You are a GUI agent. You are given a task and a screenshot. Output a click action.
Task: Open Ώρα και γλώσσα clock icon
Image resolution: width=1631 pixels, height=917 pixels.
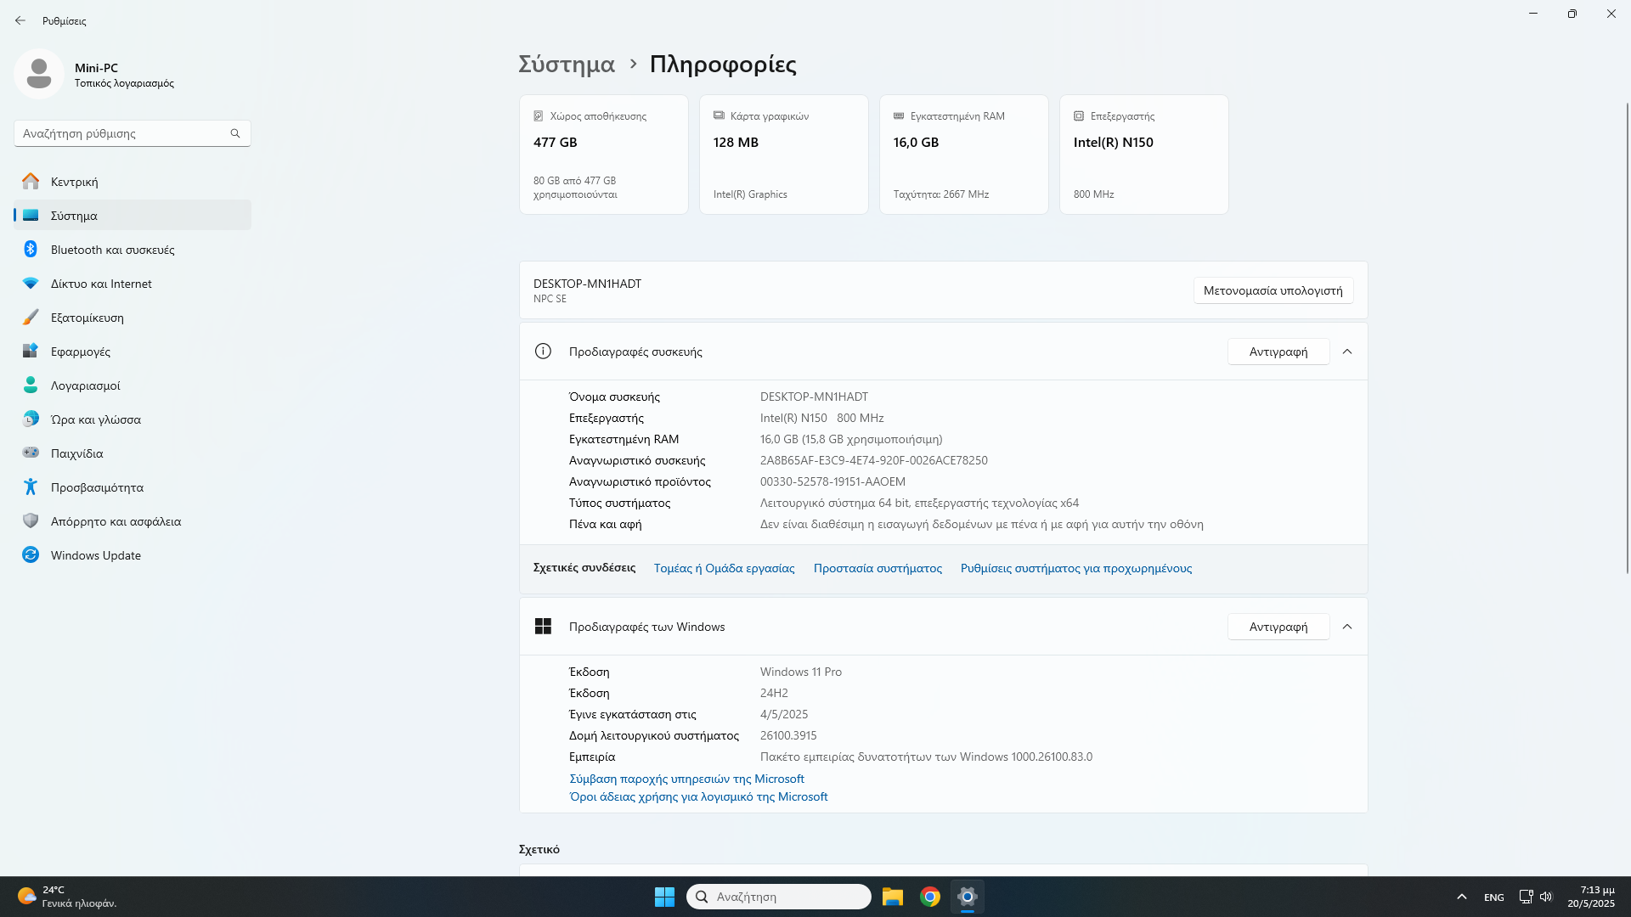tap(31, 419)
